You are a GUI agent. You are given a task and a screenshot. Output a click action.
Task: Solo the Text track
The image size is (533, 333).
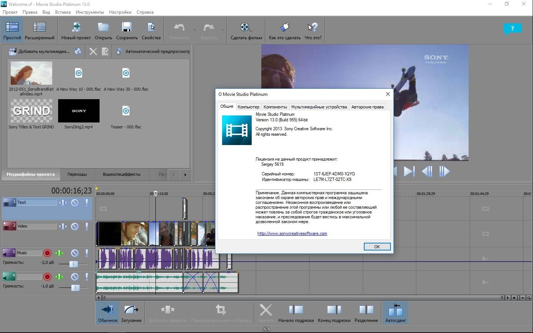coord(87,202)
